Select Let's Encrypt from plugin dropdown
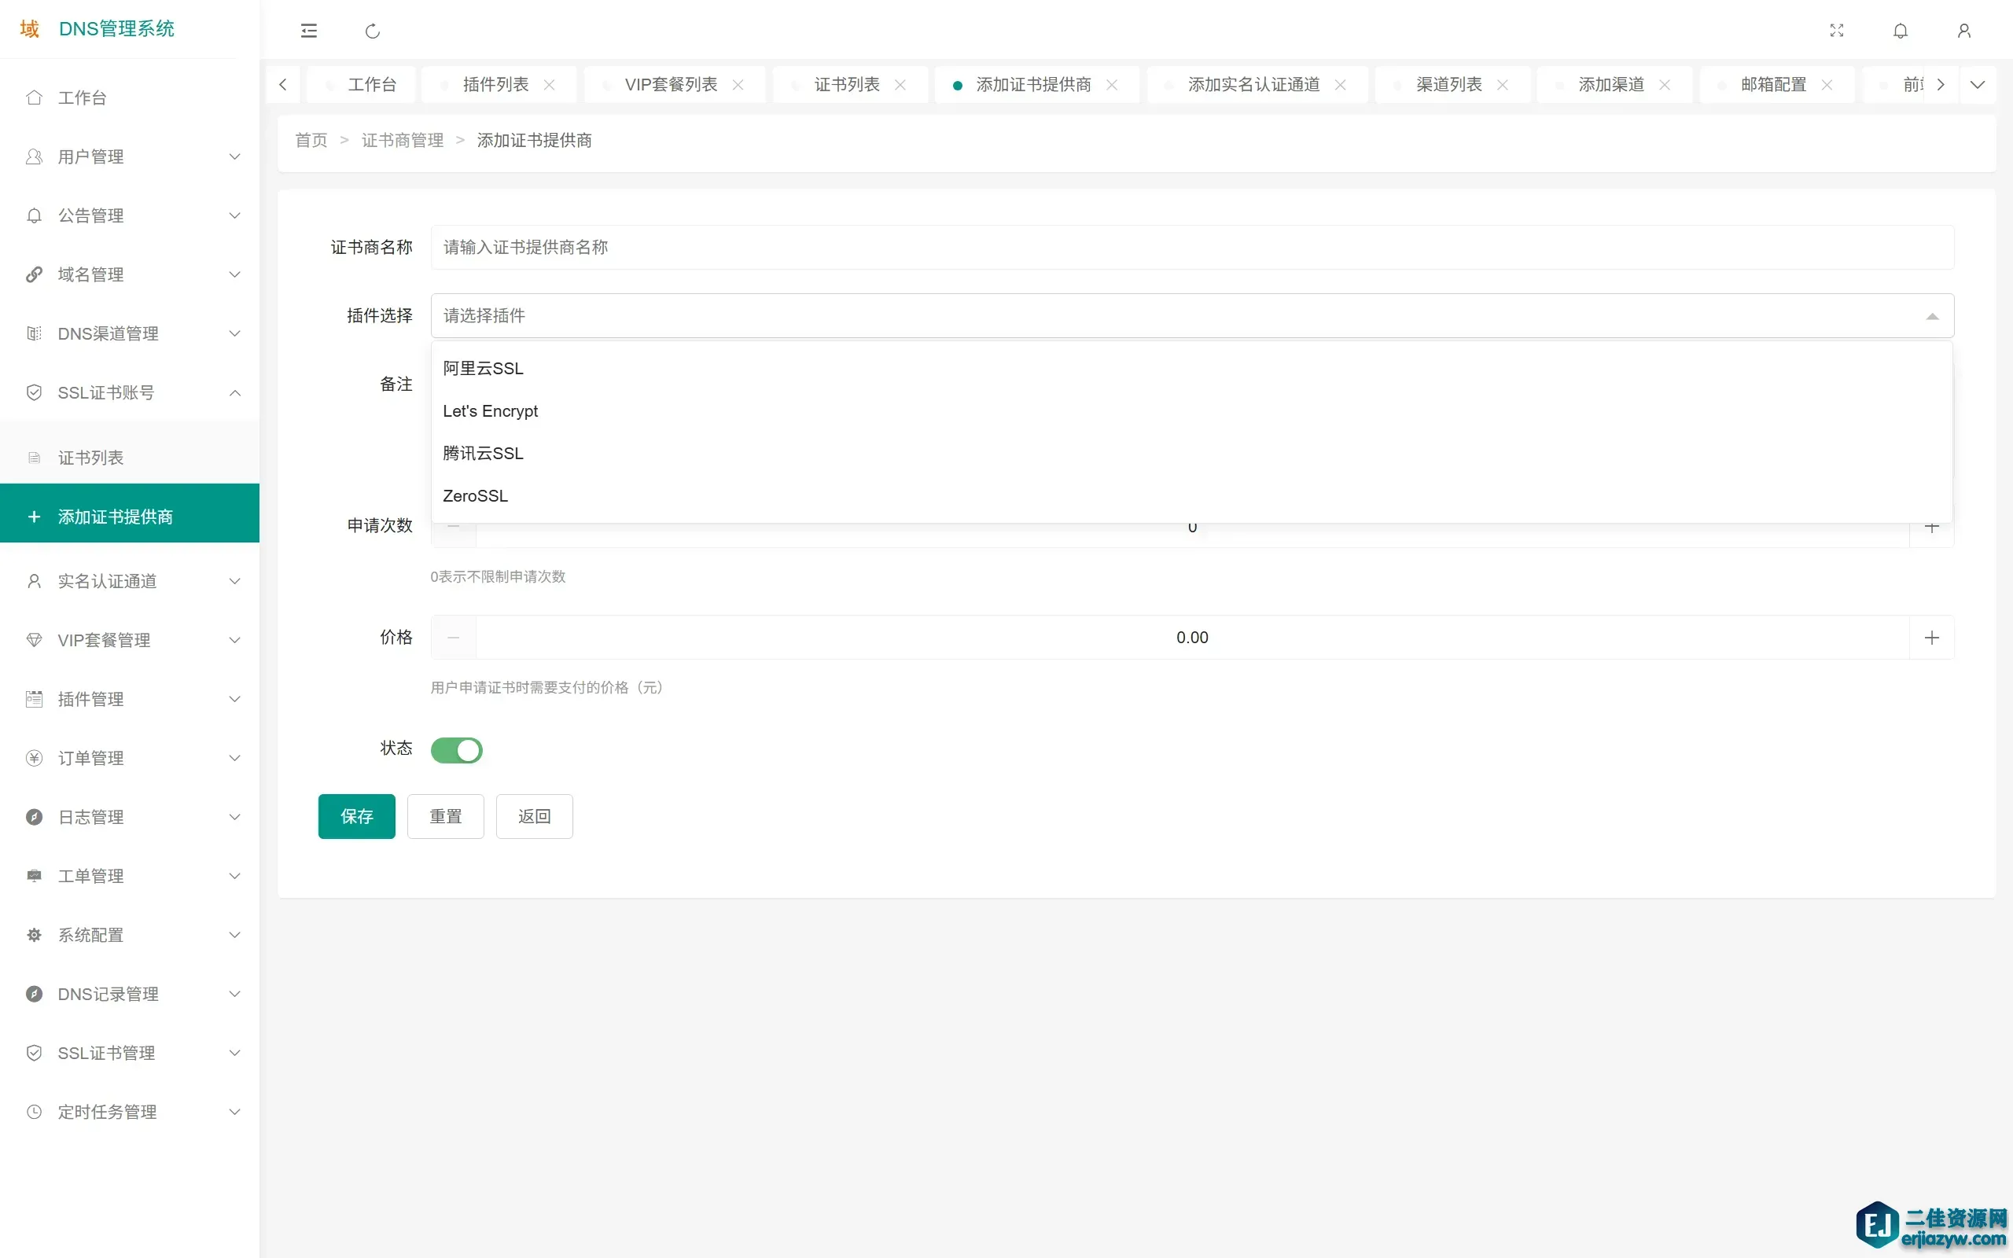The image size is (2013, 1258). point(490,411)
